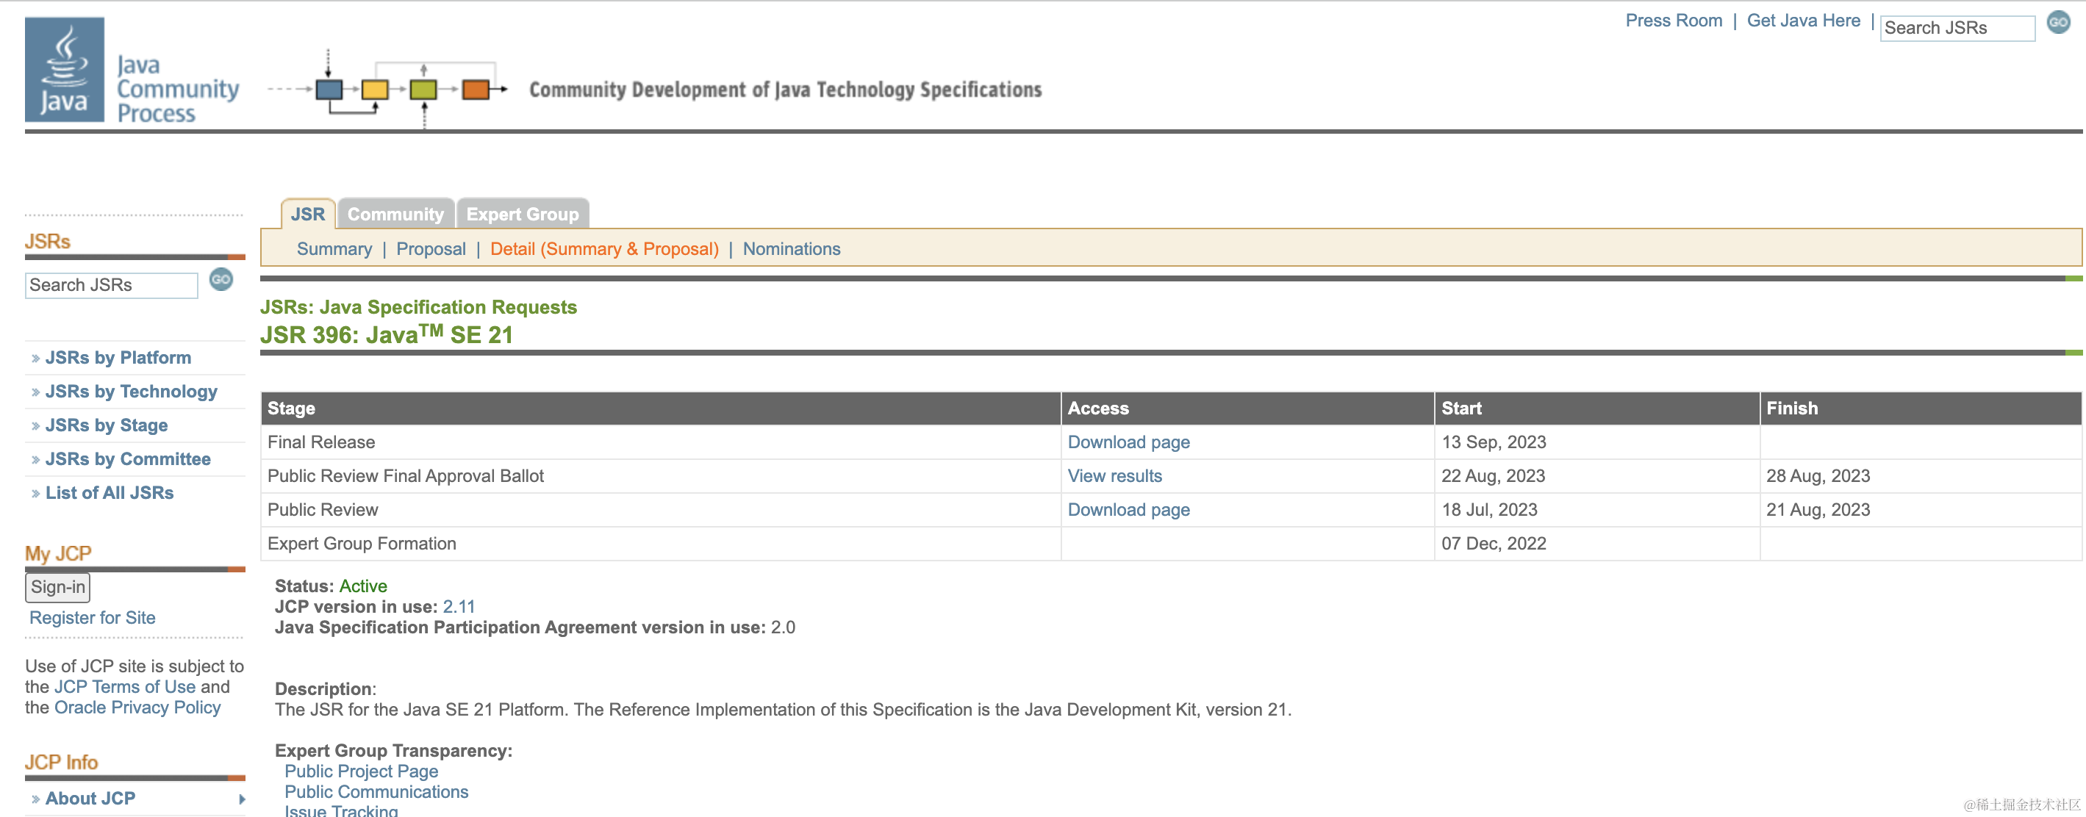Switch to the Community tab
This screenshot has height=817, width=2086.
pos(396,214)
